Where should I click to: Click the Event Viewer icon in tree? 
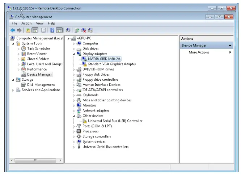(x=24, y=54)
